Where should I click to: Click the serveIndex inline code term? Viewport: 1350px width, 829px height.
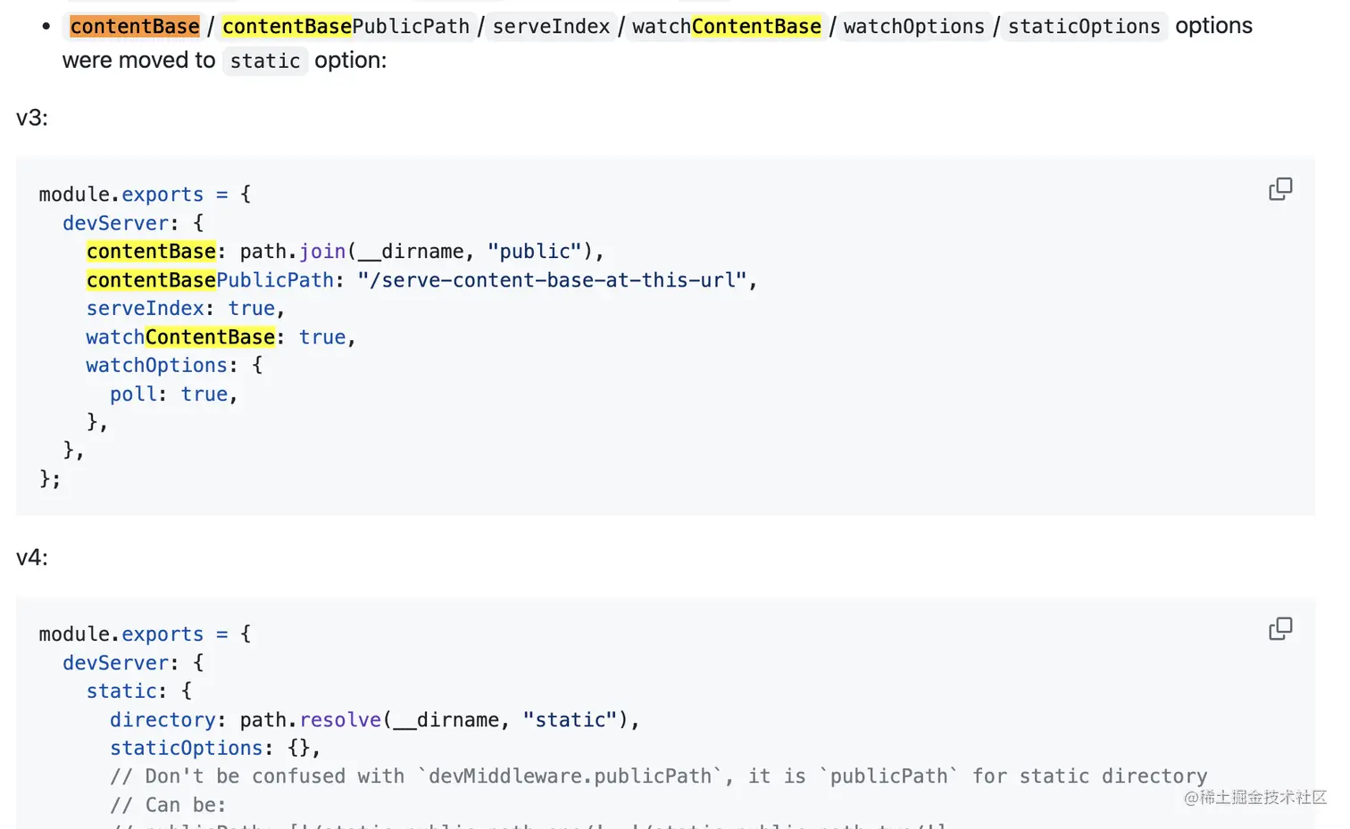pyautogui.click(x=551, y=27)
